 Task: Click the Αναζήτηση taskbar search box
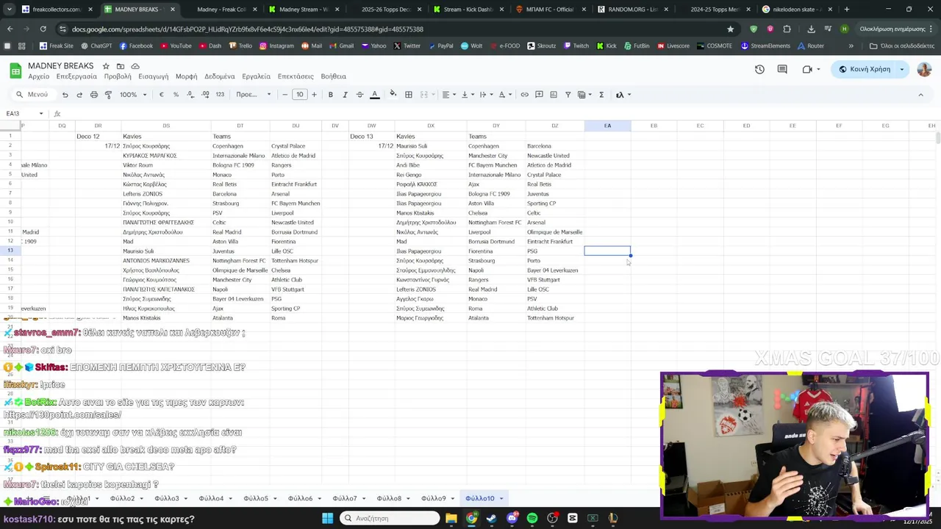(x=390, y=518)
